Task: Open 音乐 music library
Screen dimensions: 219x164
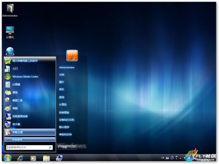Action: click(62, 89)
